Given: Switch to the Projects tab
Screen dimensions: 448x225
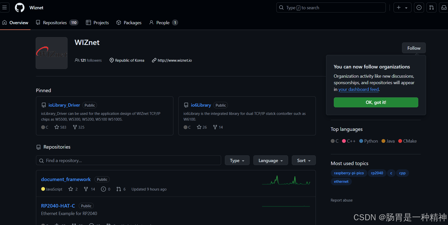Looking at the screenshot, I should click(97, 22).
